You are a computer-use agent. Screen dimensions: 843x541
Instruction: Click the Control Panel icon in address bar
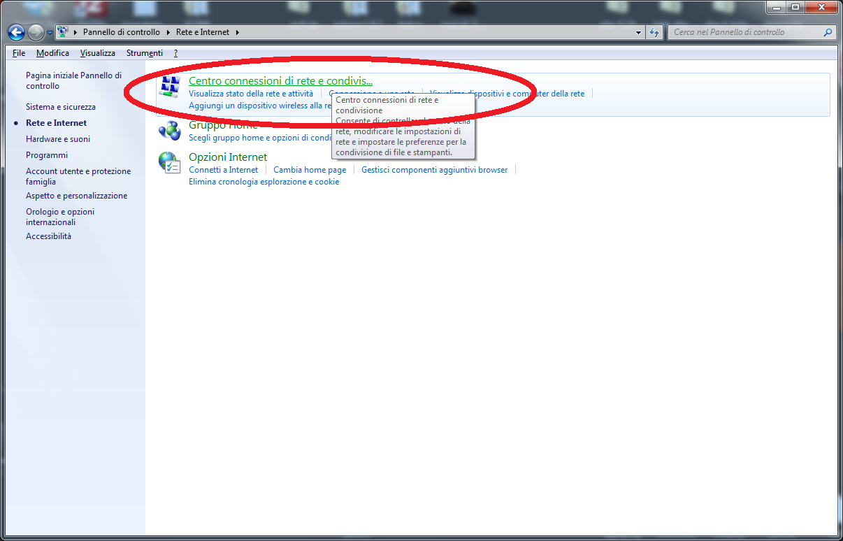63,32
